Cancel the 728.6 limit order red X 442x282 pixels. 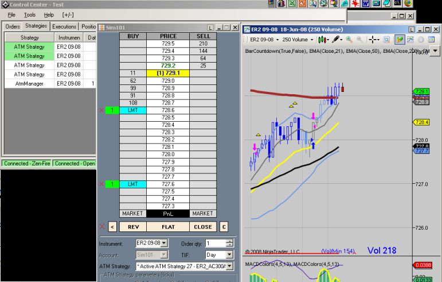click(101, 110)
